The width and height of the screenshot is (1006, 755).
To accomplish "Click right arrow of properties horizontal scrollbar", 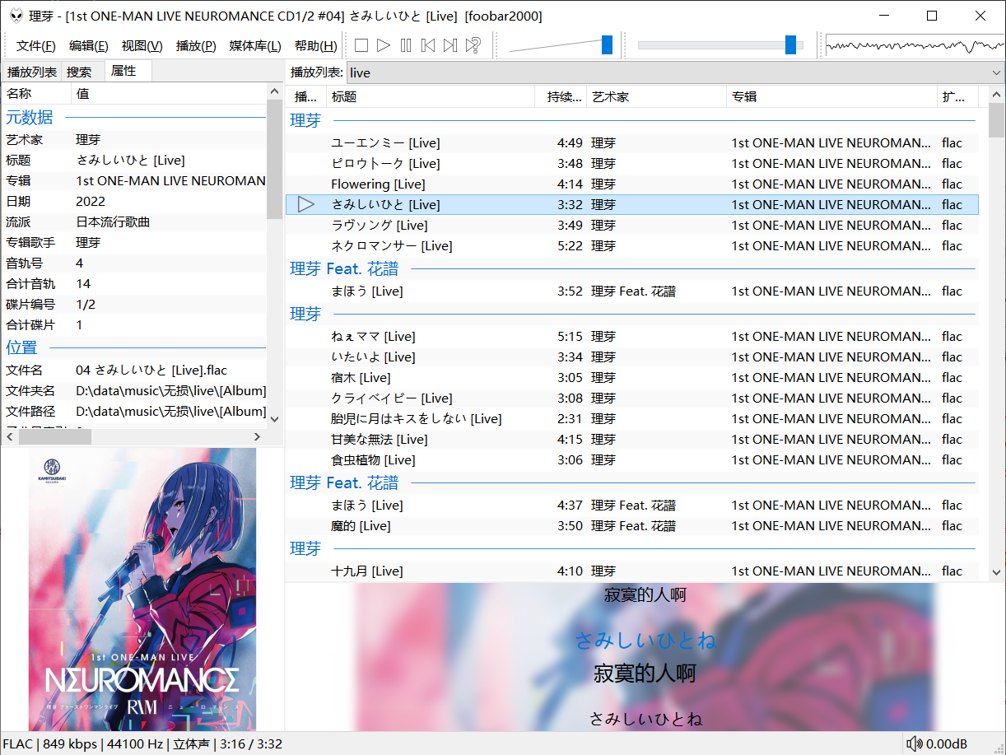I will [257, 437].
